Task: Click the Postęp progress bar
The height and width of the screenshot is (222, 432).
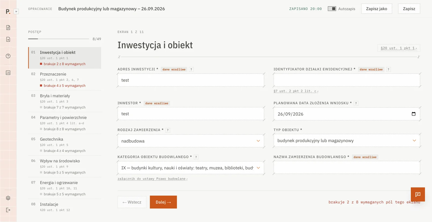Action: (59, 39)
